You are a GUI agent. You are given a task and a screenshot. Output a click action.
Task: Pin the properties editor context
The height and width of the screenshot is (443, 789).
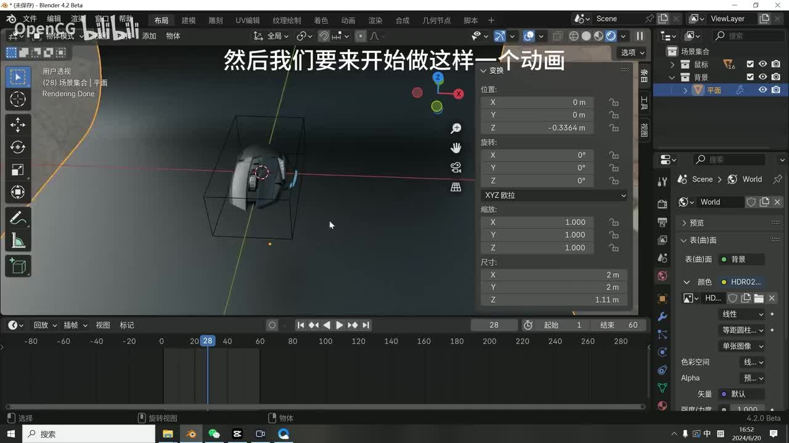pos(776,179)
